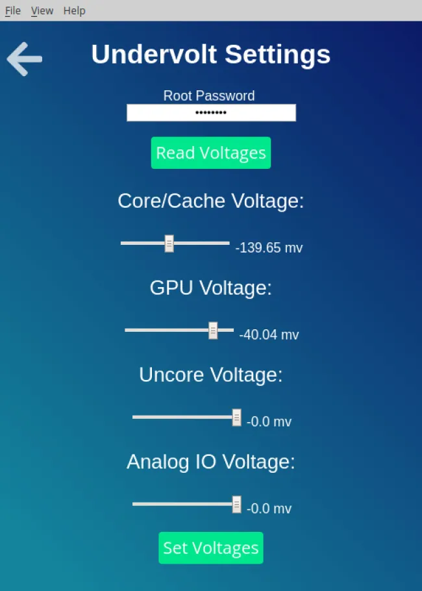Click the Set Voltages button
422x591 pixels.
pyautogui.click(x=211, y=547)
